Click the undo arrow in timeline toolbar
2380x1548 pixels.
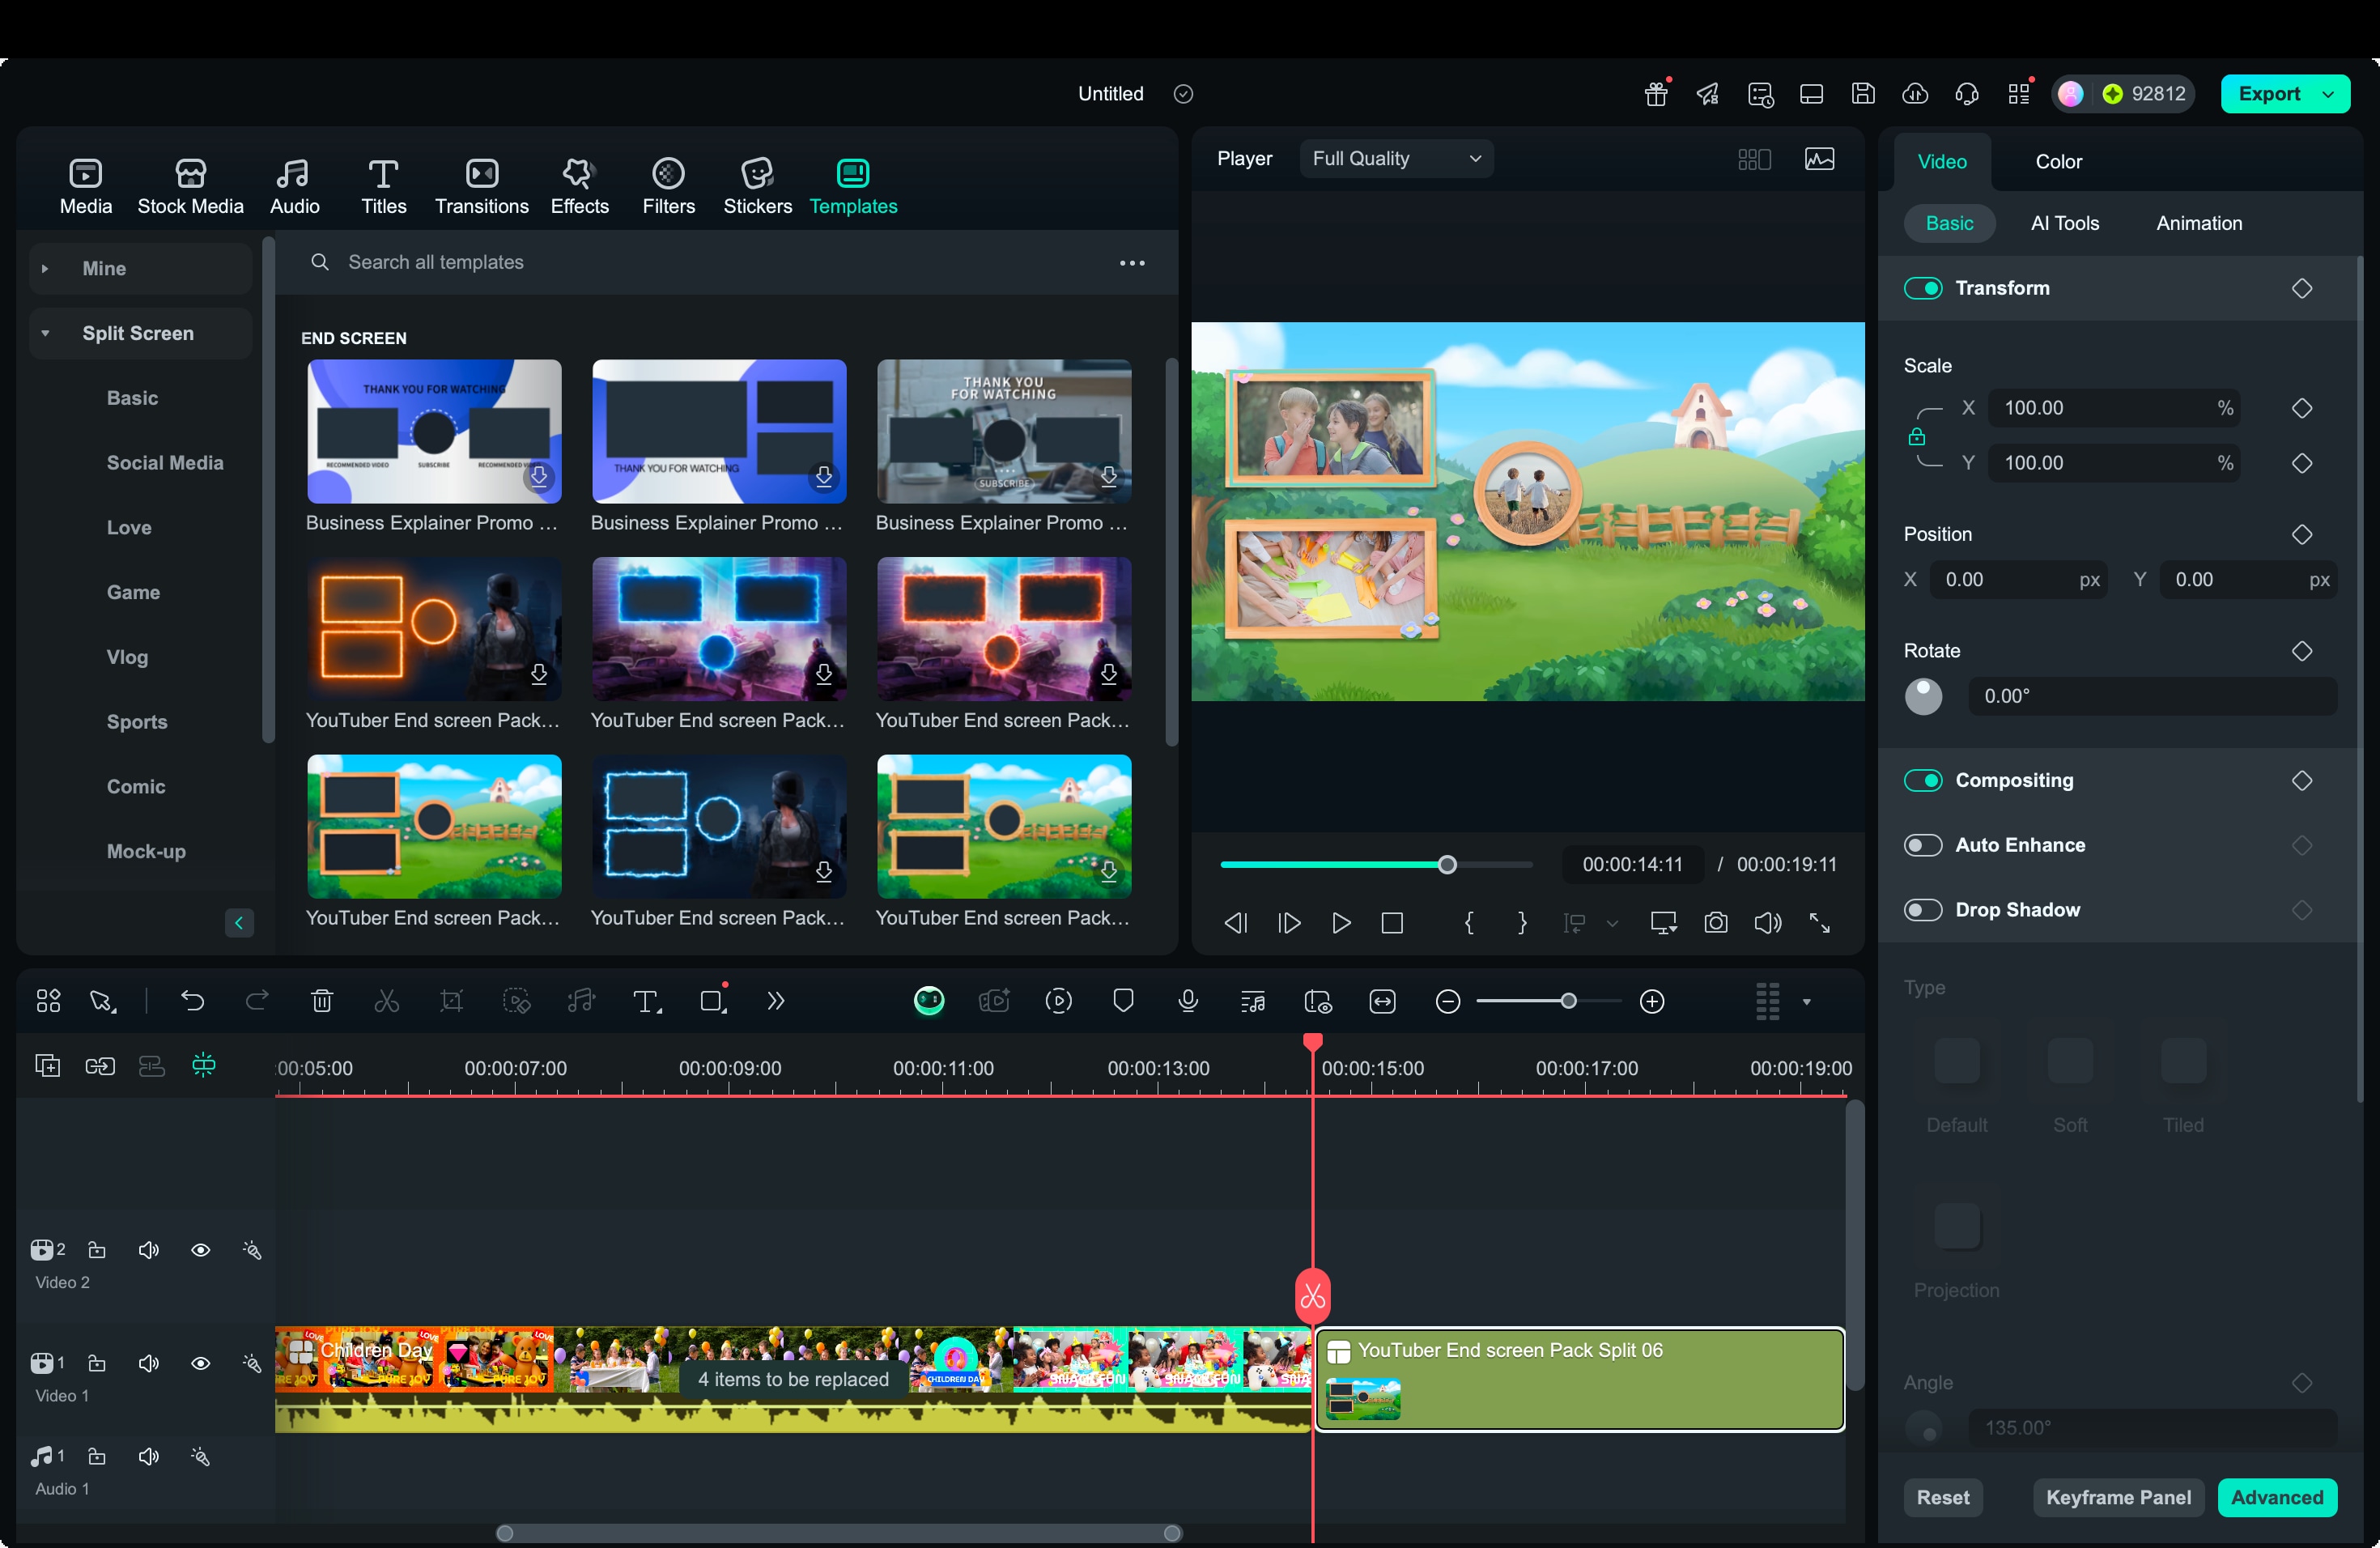pos(192,1001)
